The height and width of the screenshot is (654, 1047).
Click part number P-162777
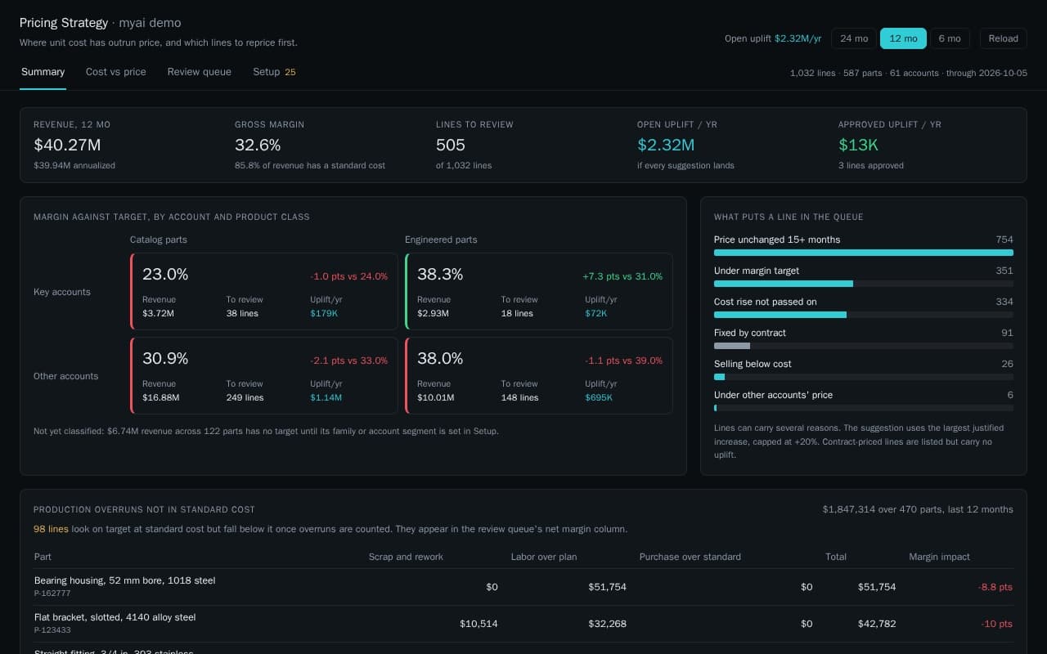click(x=52, y=594)
